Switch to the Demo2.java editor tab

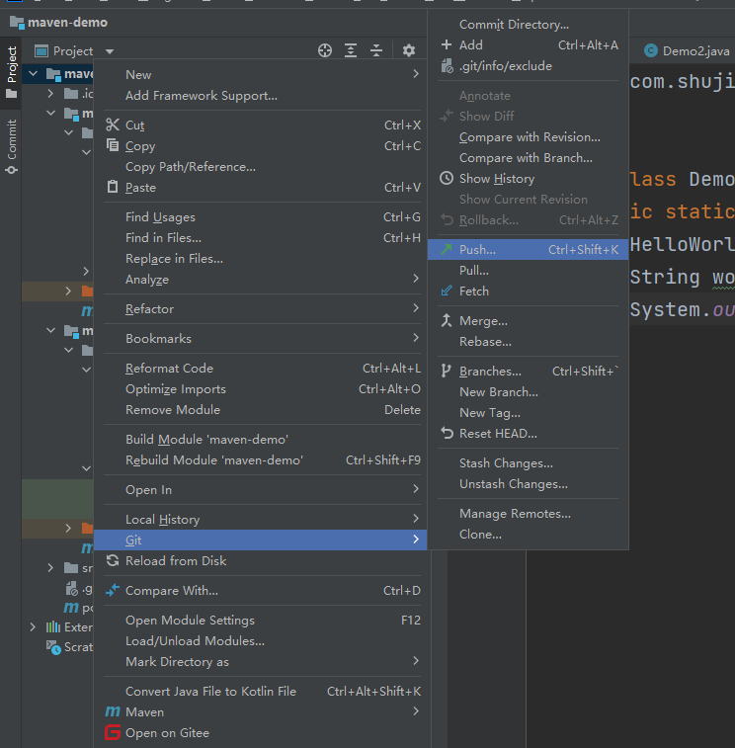(x=687, y=50)
